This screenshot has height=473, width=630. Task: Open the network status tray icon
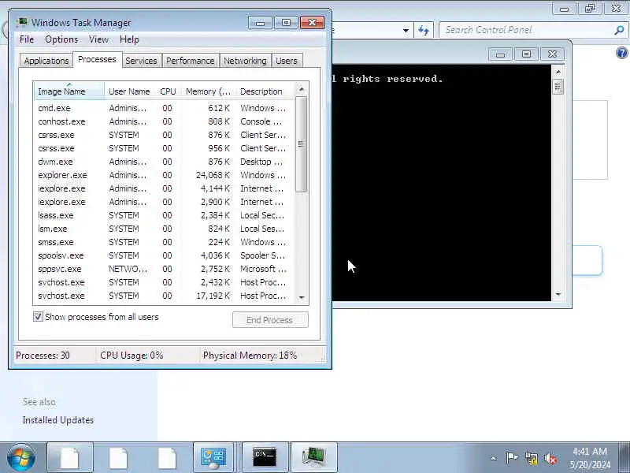tap(531, 458)
